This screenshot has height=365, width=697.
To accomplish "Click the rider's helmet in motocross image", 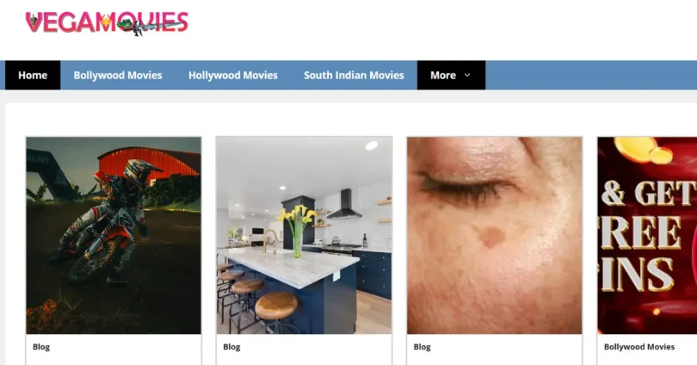I will 140,171.
